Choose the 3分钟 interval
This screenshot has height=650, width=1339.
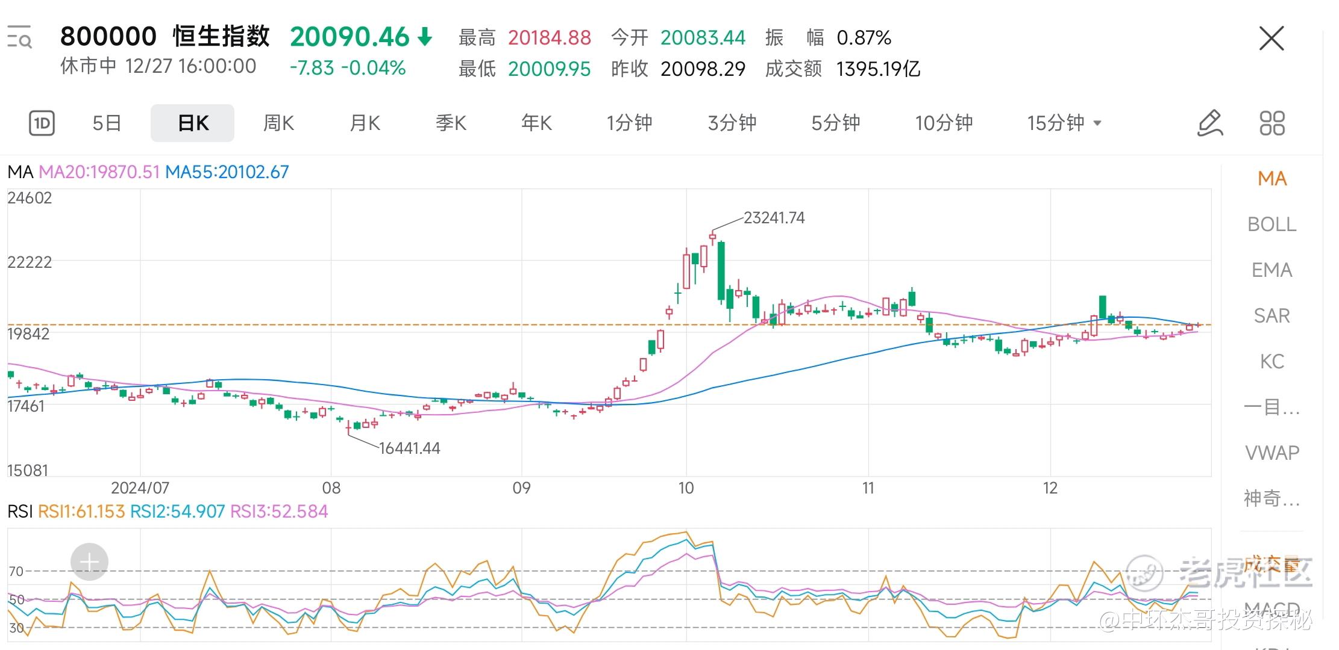[732, 123]
